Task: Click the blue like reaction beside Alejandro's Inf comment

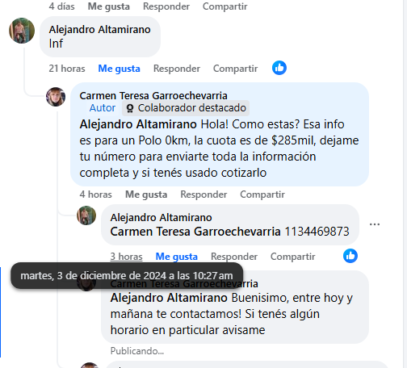Action: point(279,68)
